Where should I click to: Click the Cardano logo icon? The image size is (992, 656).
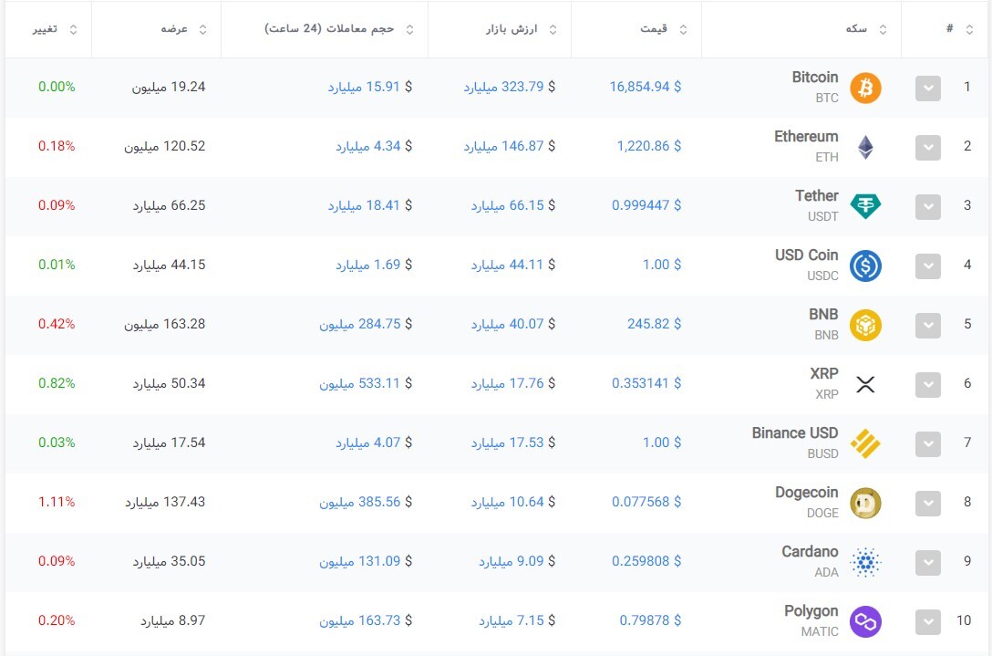pos(865,562)
